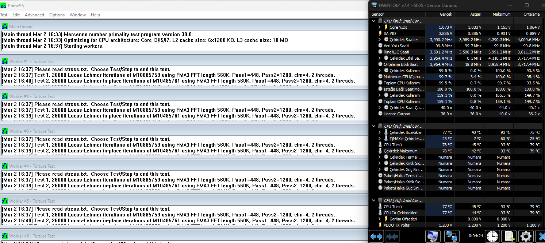
Task: Activate Worker #3 - Torture Test title bar
Action: point(184,131)
